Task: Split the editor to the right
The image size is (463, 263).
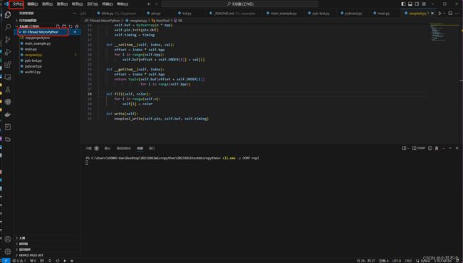Action: tap(450, 14)
